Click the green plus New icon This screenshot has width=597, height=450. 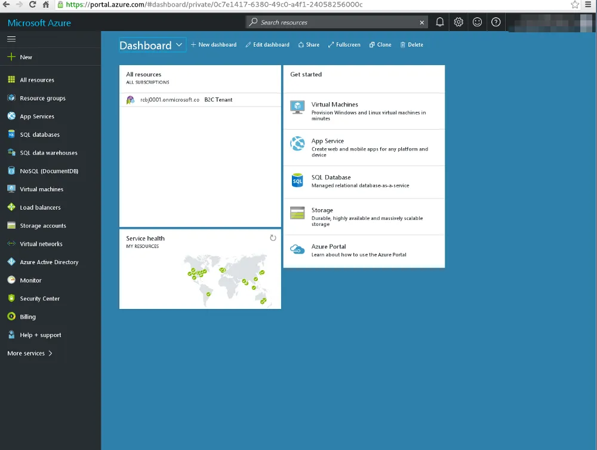[x=11, y=57]
